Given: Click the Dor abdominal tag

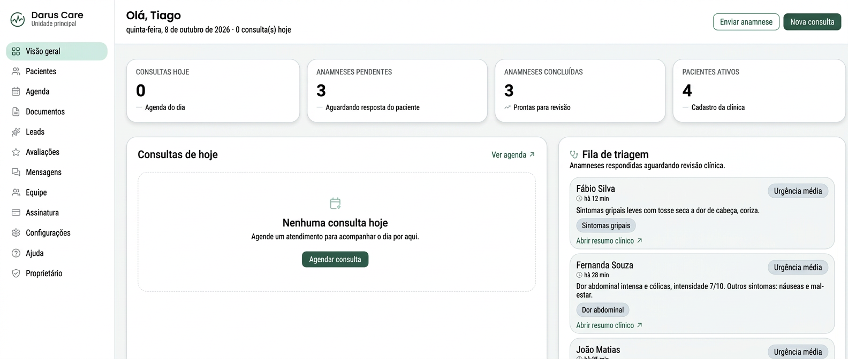Looking at the screenshot, I should [603, 310].
